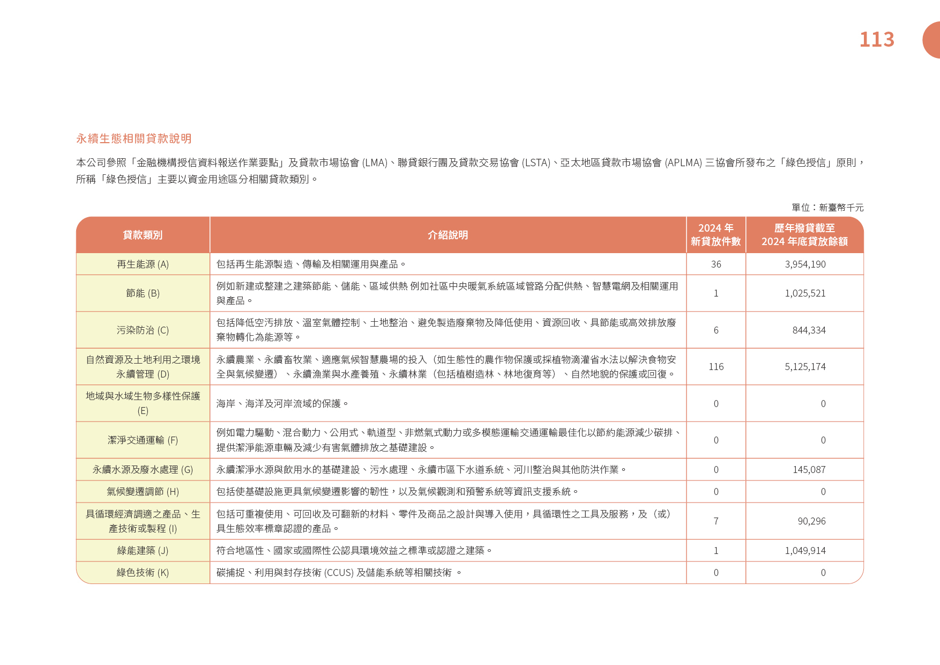Click the description starting 包括降低空污排放

446,330
